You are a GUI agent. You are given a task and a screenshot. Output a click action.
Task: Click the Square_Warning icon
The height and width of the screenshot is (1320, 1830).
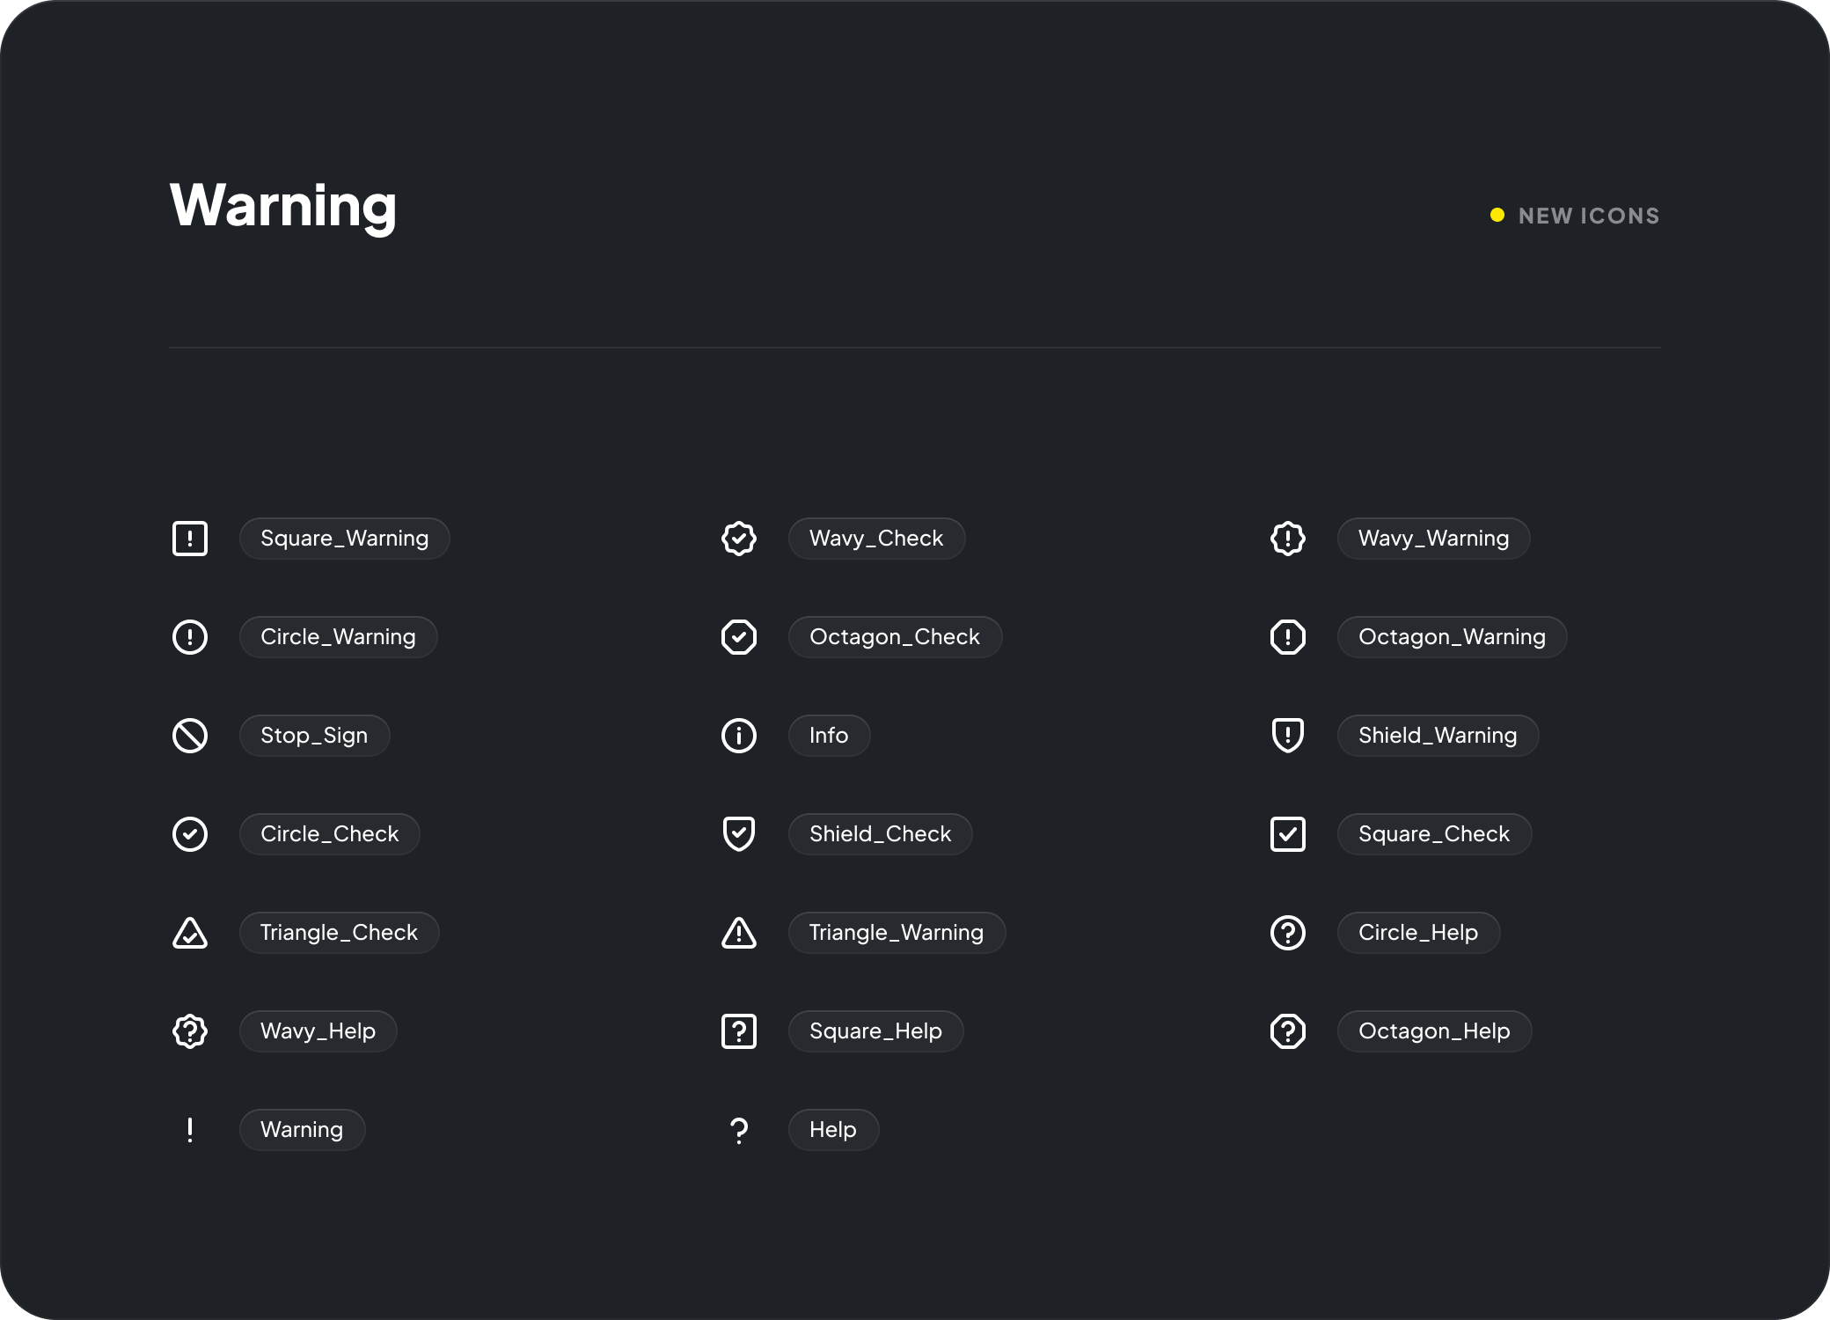pos(190,539)
